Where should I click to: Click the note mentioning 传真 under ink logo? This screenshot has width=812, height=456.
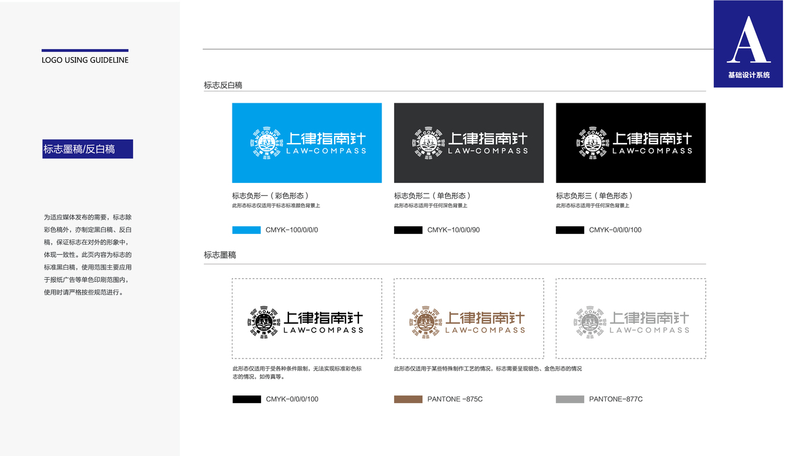click(x=297, y=372)
